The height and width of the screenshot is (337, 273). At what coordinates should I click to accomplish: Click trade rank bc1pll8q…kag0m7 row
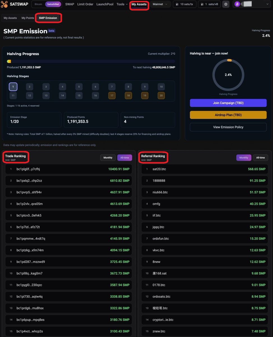tap(69, 273)
